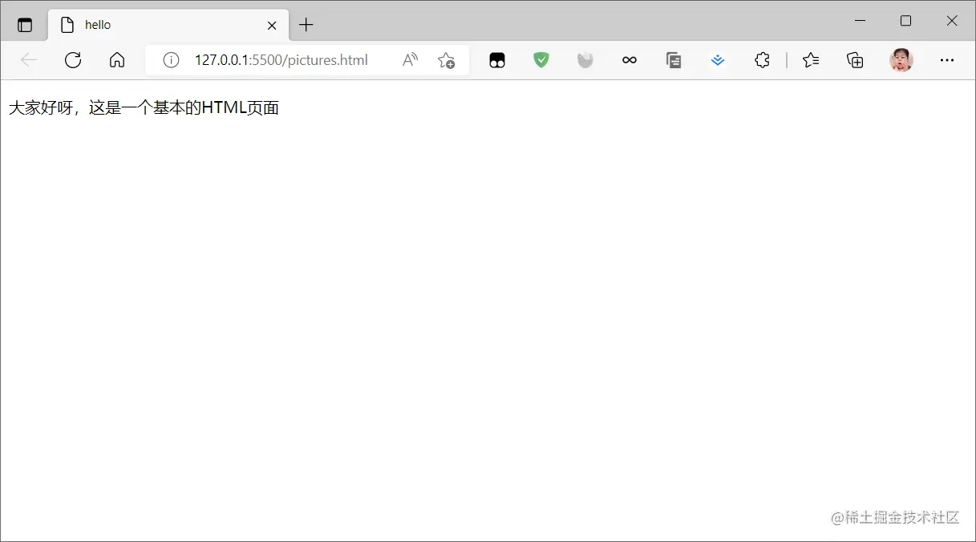
Task: Open the Favorites list
Action: tap(811, 60)
